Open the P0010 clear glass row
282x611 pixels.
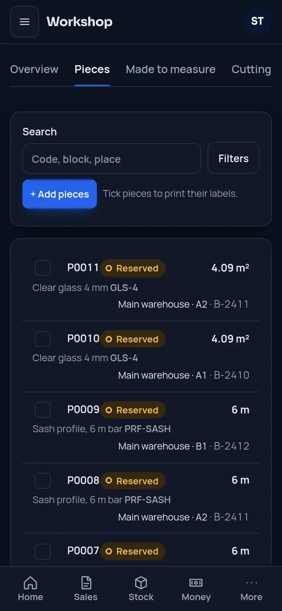coord(141,357)
